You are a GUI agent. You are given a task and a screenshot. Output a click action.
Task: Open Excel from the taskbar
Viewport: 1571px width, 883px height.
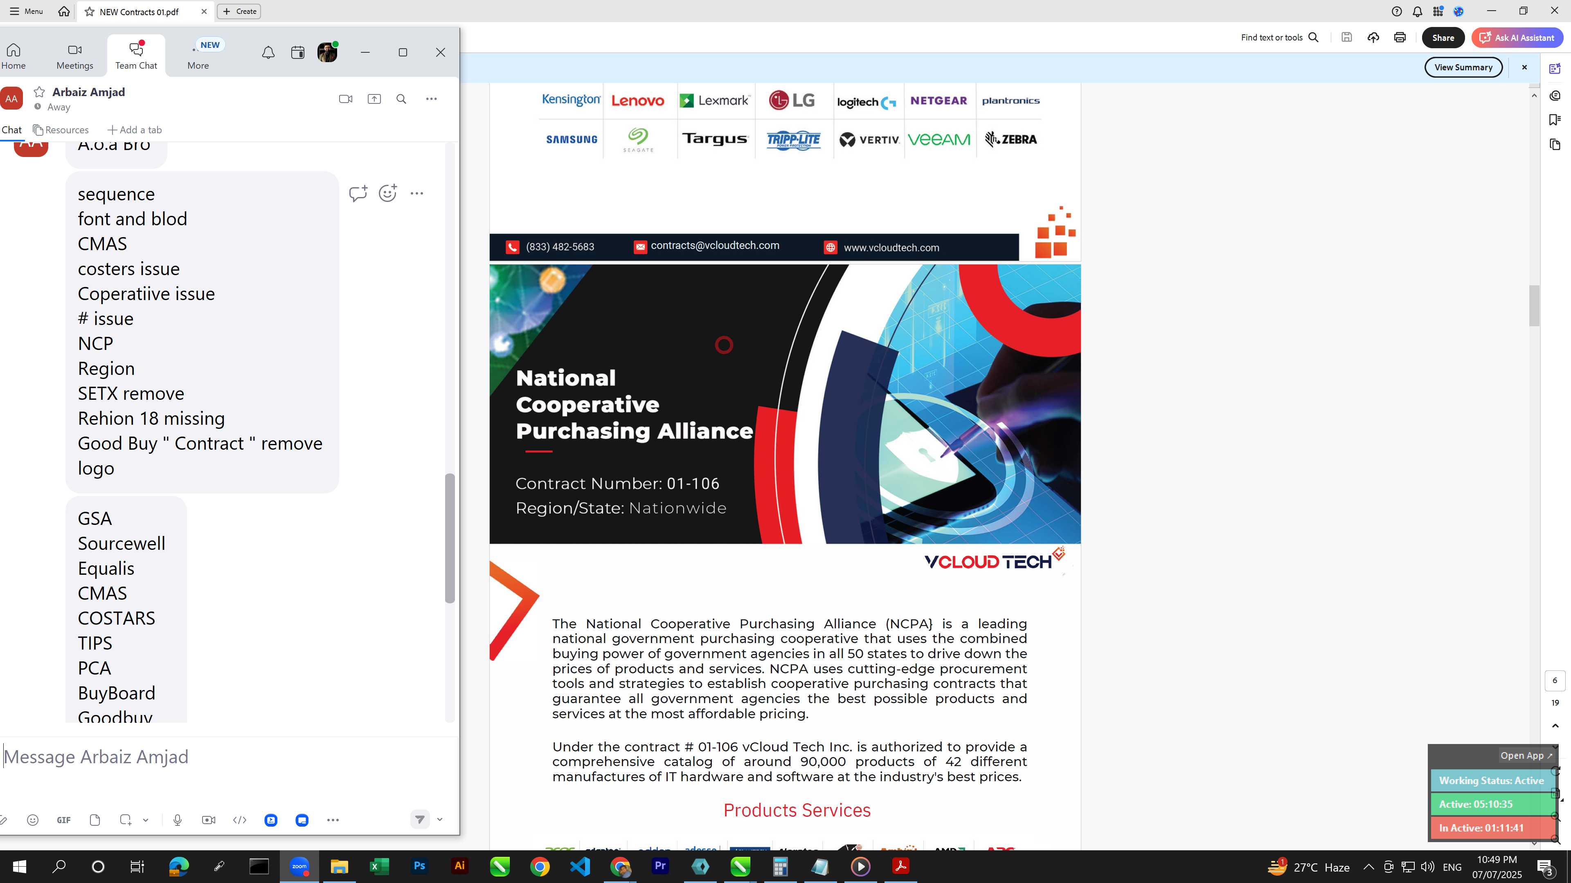coord(379,866)
